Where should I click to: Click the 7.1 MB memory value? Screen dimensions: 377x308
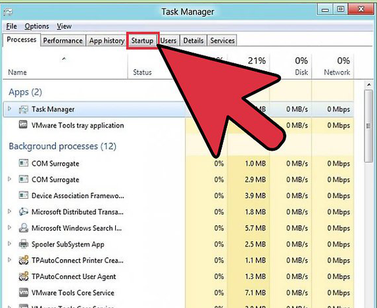pyautogui.click(x=255, y=293)
